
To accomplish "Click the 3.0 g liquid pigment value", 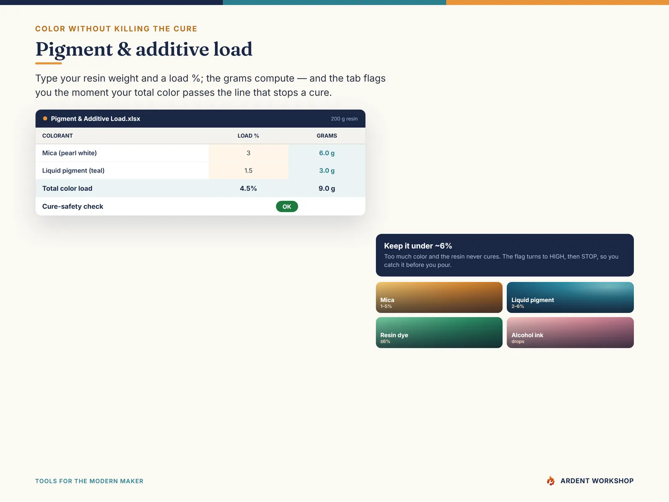I will pos(327,171).
